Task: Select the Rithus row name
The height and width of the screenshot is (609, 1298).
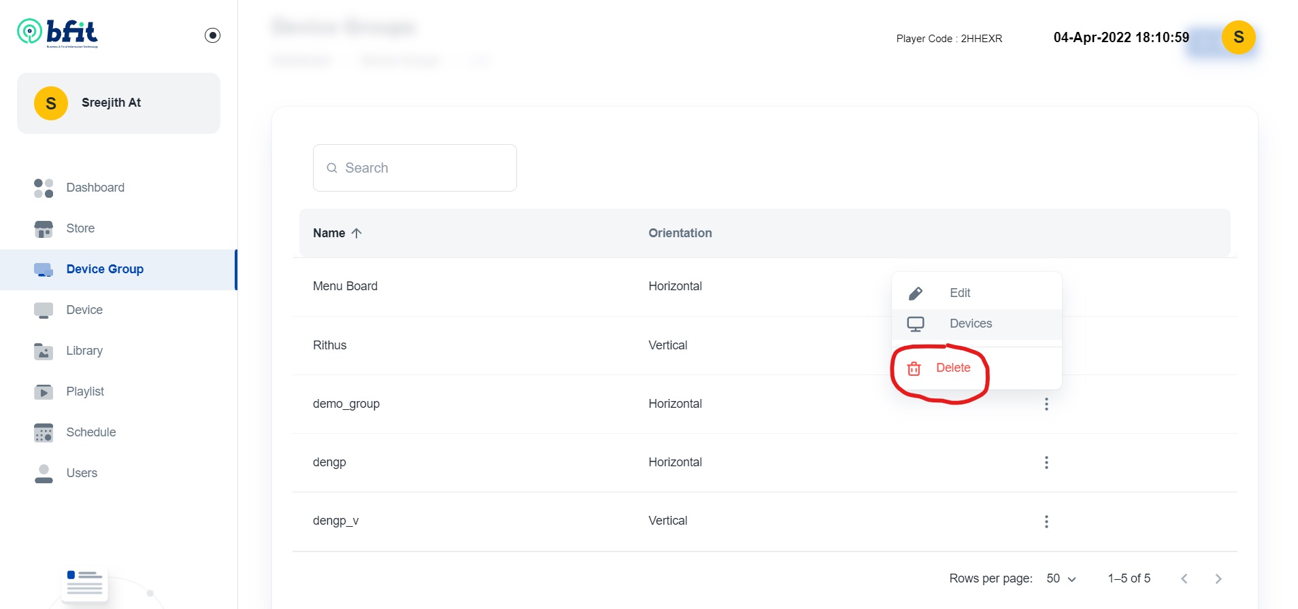Action: [330, 345]
